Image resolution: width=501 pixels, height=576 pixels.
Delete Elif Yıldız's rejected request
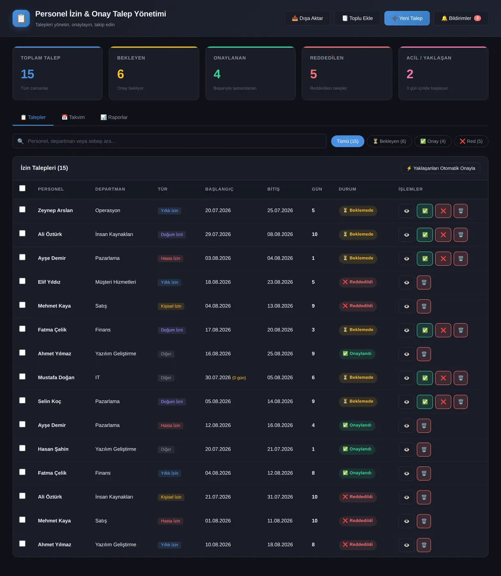tap(424, 283)
